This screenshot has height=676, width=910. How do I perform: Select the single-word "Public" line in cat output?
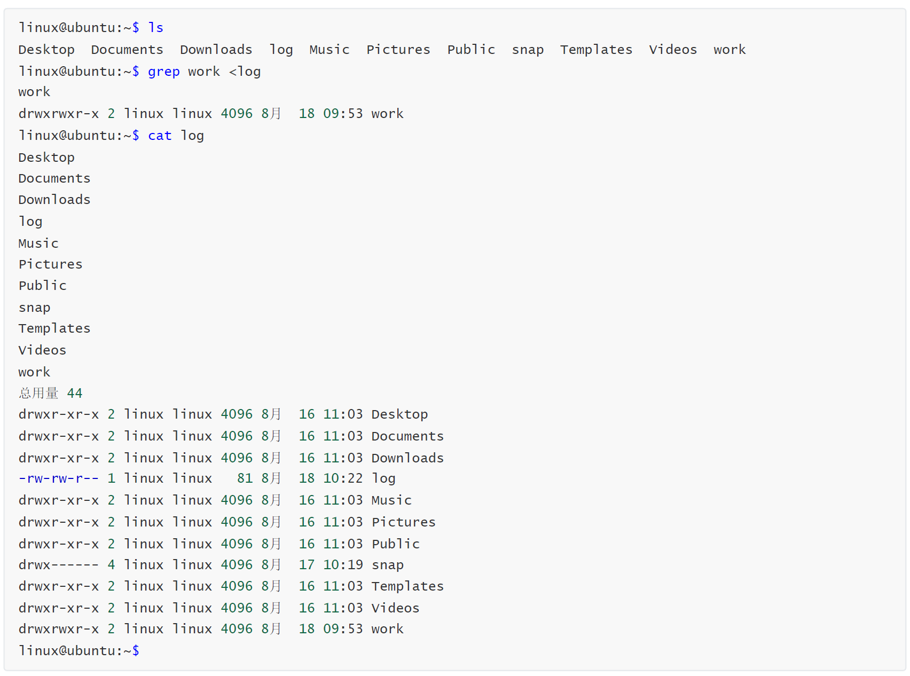click(x=43, y=286)
